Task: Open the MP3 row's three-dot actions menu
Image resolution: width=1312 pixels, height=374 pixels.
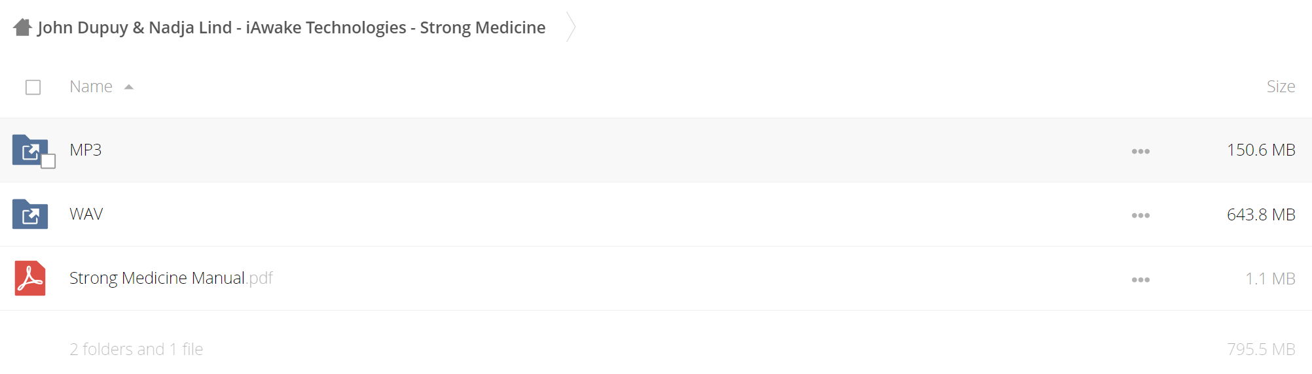Action: click(1140, 151)
